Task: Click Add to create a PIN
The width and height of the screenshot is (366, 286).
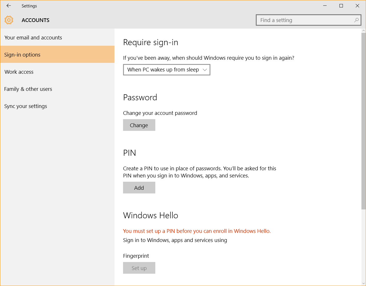Action: pos(139,188)
